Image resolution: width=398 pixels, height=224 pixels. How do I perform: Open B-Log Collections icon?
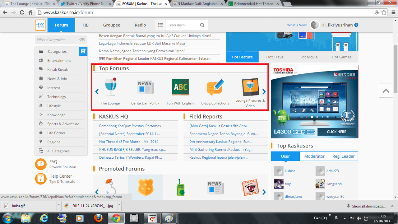tap(215, 87)
